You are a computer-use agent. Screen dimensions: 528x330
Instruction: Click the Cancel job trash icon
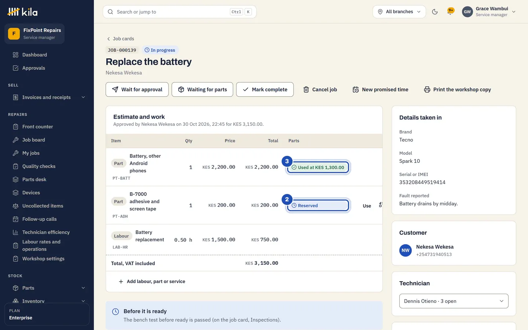tap(306, 89)
